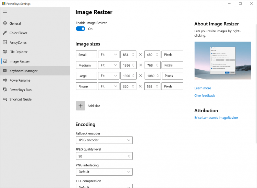This screenshot has height=188, width=257.
Task: Click the Keyboard Manager keyboard icon
Action: pos(5,71)
